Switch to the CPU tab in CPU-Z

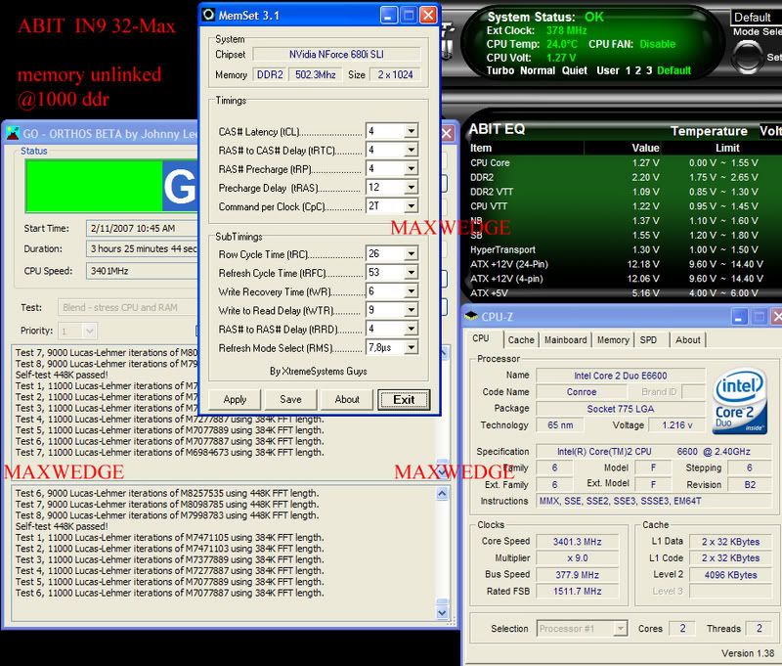481,338
